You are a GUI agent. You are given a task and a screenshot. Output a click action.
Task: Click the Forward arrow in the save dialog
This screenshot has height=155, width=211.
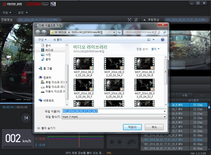(x=44, y=32)
